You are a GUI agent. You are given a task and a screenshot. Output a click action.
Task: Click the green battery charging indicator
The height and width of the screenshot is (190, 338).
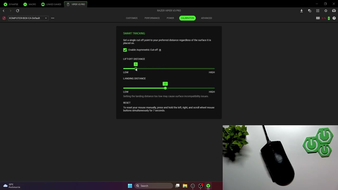tap(329, 18)
